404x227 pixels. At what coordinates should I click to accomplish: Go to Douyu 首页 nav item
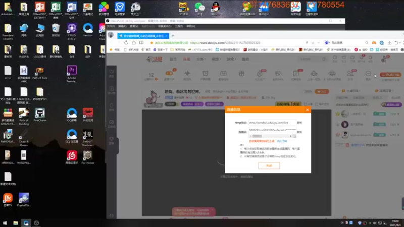click(x=173, y=59)
